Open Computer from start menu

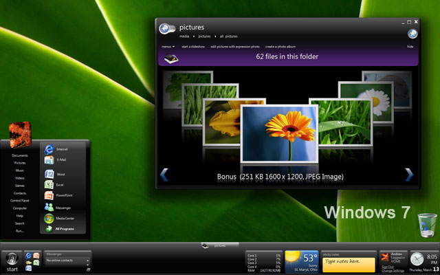[x=20, y=208]
